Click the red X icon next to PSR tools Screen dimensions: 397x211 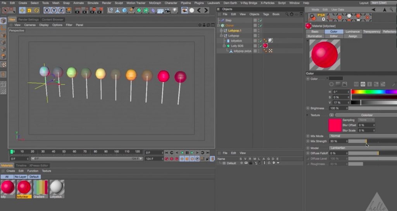(x=368, y=17)
